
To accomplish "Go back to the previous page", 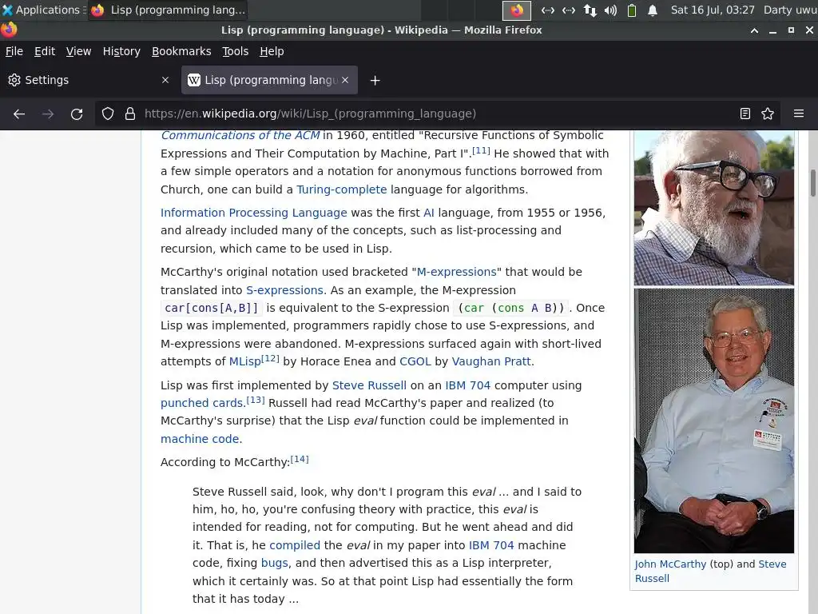I will point(19,114).
